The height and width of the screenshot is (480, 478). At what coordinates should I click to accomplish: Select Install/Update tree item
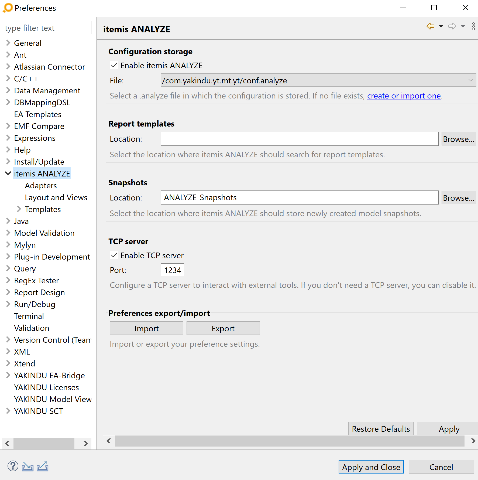(39, 162)
